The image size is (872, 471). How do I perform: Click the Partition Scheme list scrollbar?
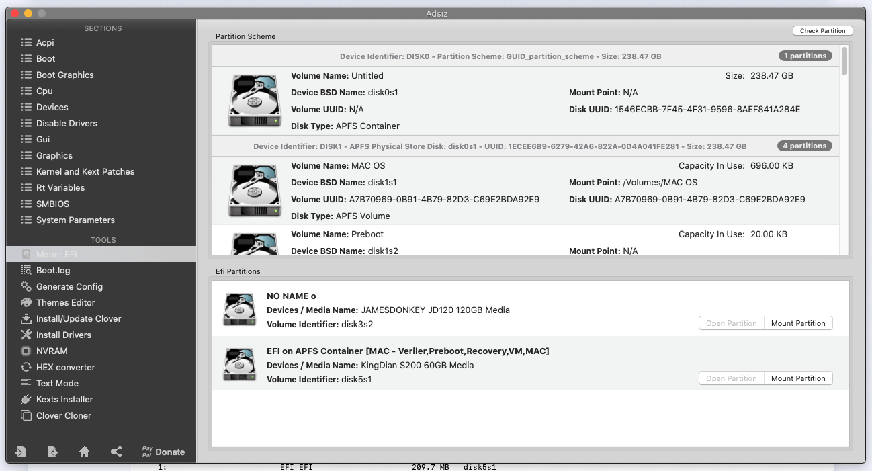844,60
